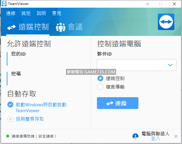The height and width of the screenshot is (144, 182).
Task: Click the TeamViewer title bar app icon
Action: point(4,4)
